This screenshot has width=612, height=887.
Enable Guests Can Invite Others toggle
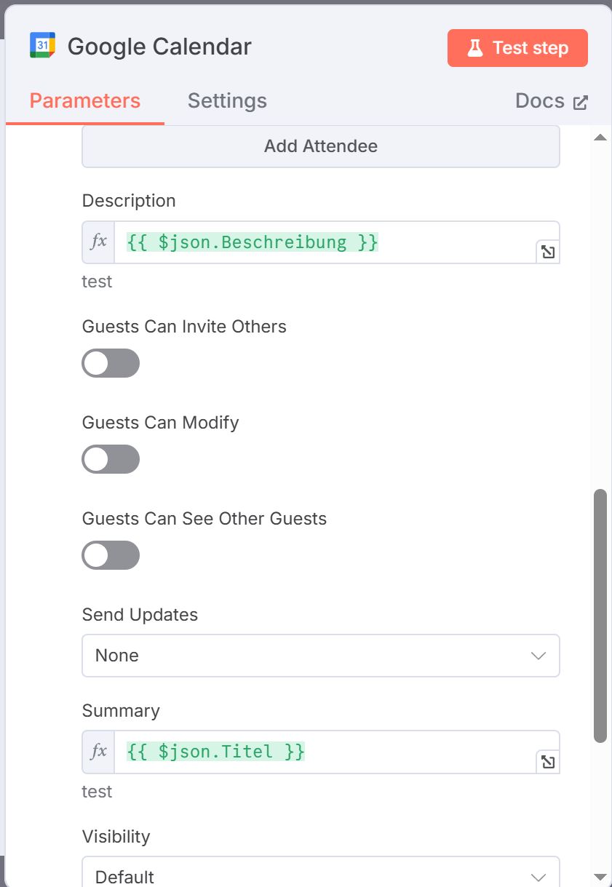pyautogui.click(x=111, y=363)
